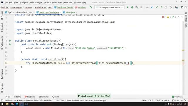Show Git history clock icon
Screen dimensions: 188x106
coord(166,7)
